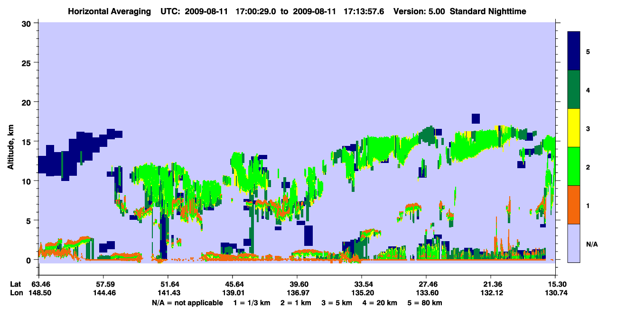Click the altitude tick label 20
Screen dimensions: 617x316
point(28,102)
